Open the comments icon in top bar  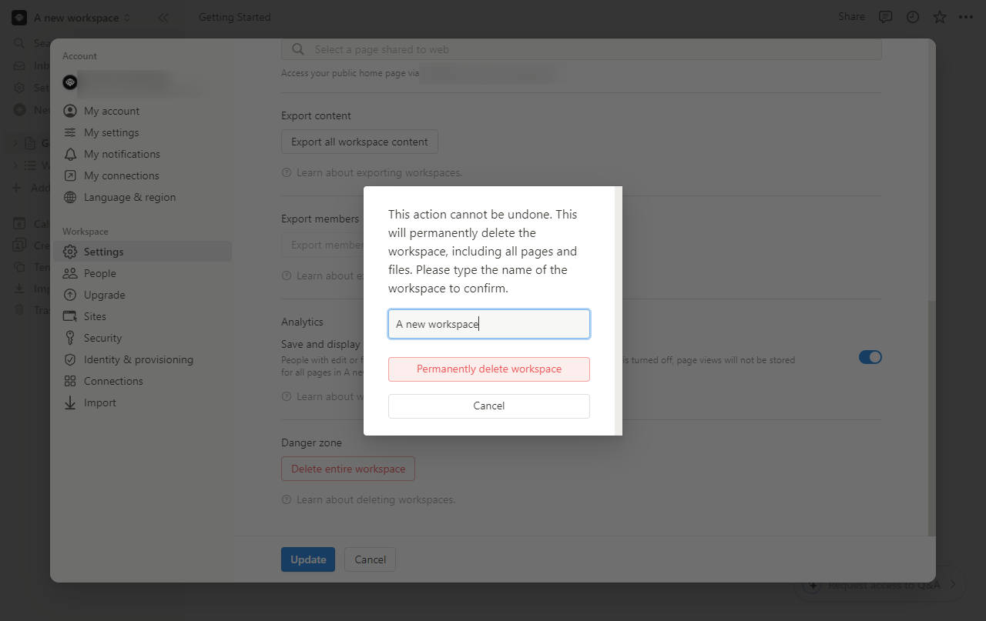click(886, 17)
